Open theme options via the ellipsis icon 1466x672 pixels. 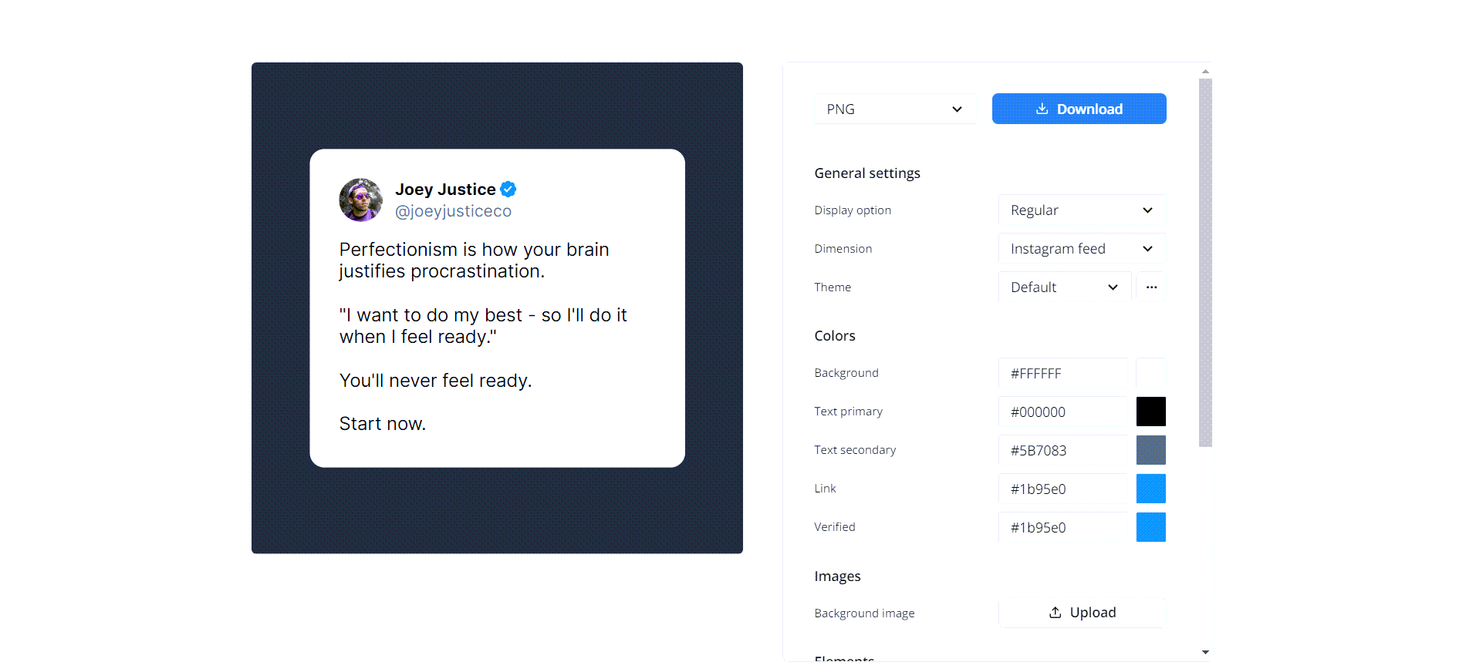1150,287
